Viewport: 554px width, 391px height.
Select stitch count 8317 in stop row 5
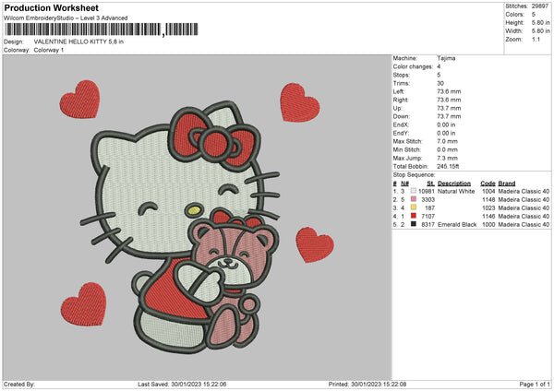pyautogui.click(x=428, y=224)
